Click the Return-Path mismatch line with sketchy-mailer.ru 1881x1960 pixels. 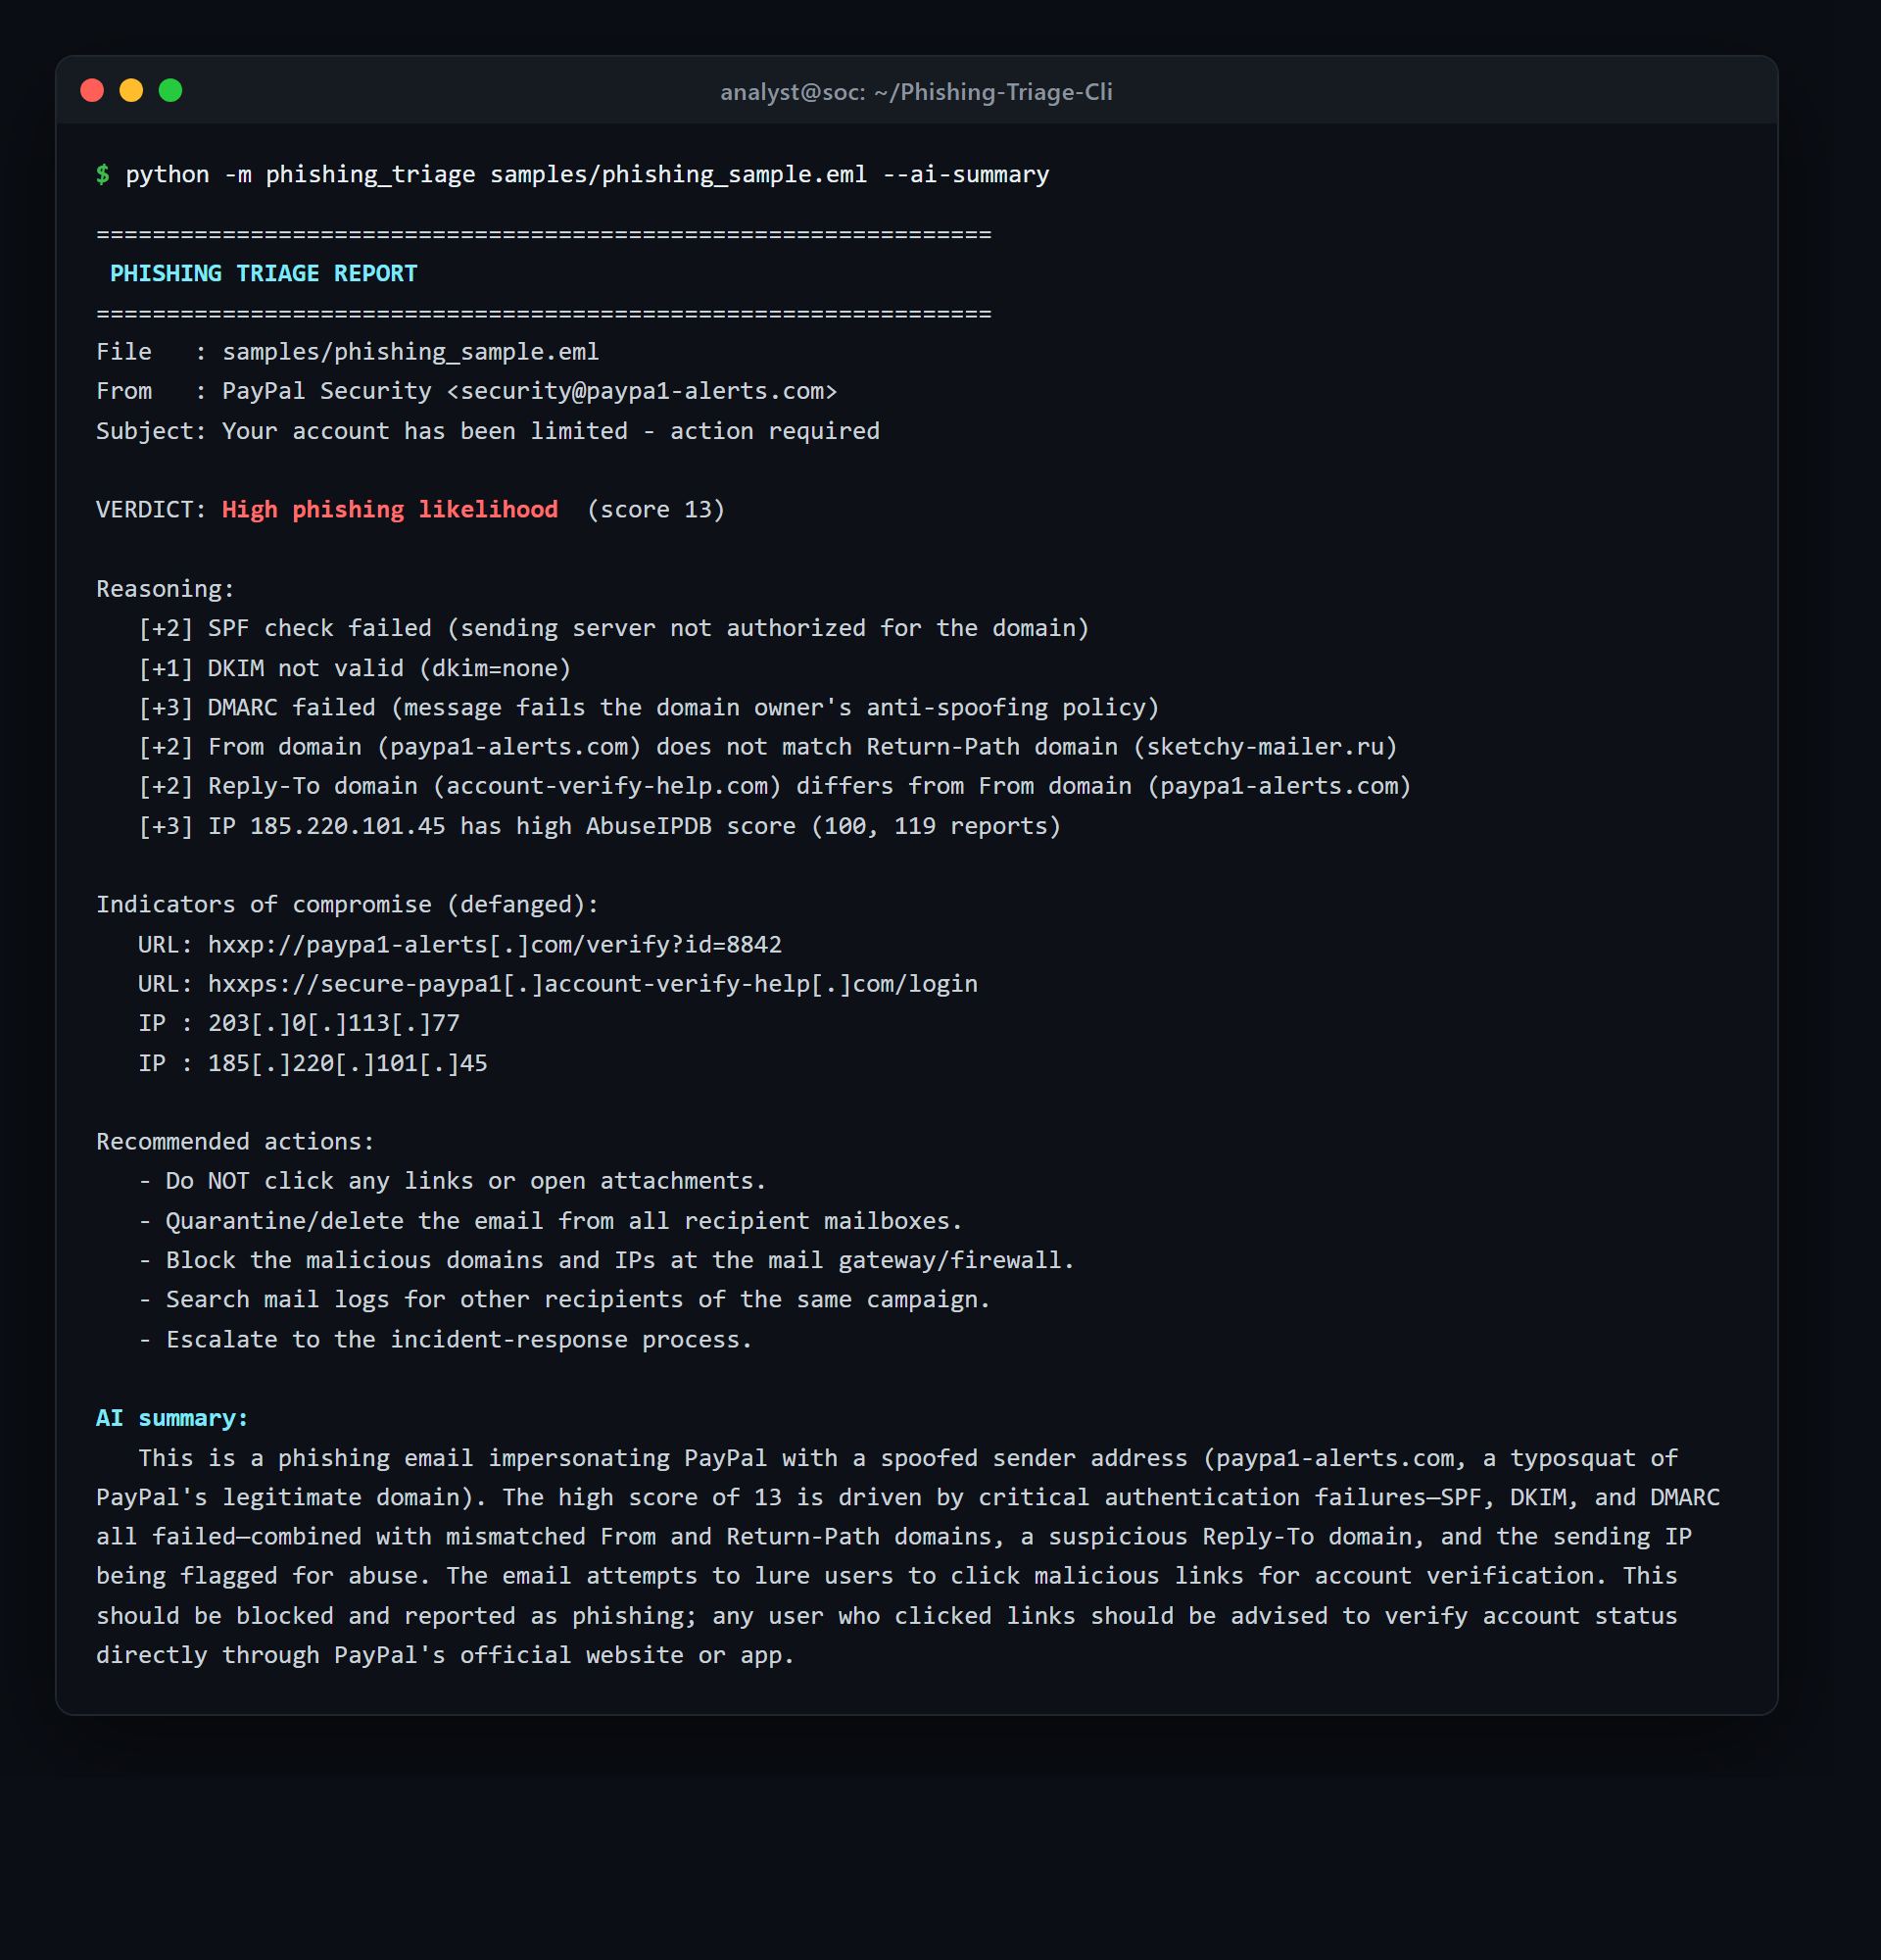768,747
